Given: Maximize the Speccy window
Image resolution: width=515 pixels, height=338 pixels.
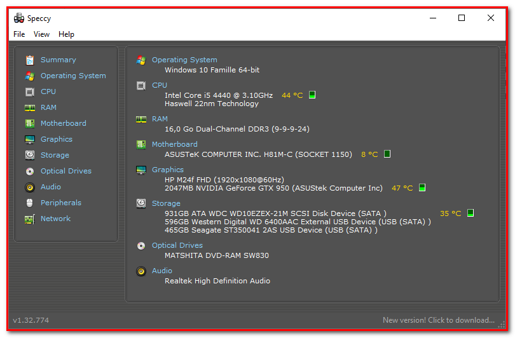Looking at the screenshot, I should coord(462,18).
